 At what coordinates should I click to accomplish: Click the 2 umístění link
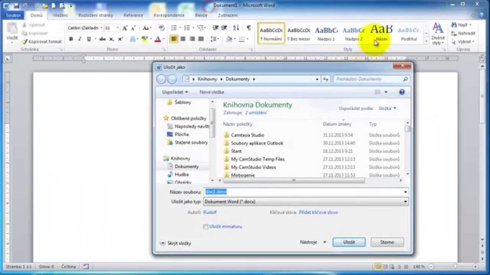(256, 113)
